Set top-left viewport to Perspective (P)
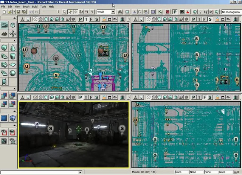 [x=81, y=19]
